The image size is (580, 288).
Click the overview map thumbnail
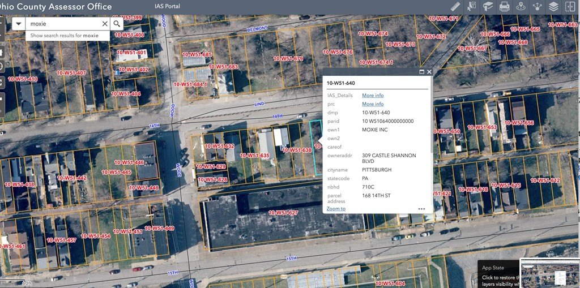point(549,273)
